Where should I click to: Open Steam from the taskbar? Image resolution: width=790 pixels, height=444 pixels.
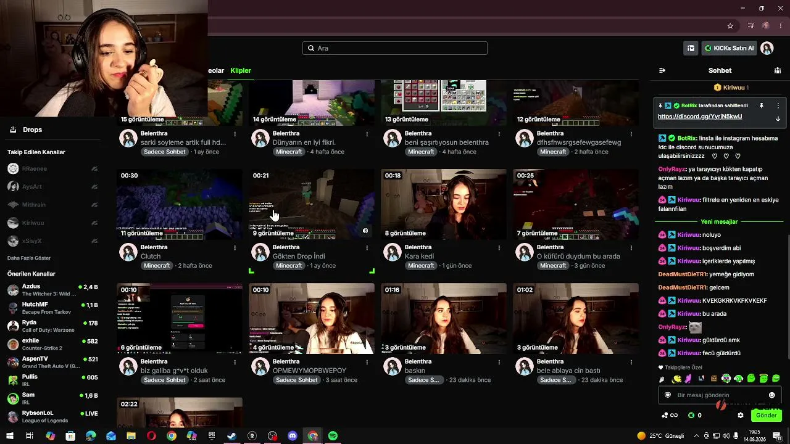(231, 436)
